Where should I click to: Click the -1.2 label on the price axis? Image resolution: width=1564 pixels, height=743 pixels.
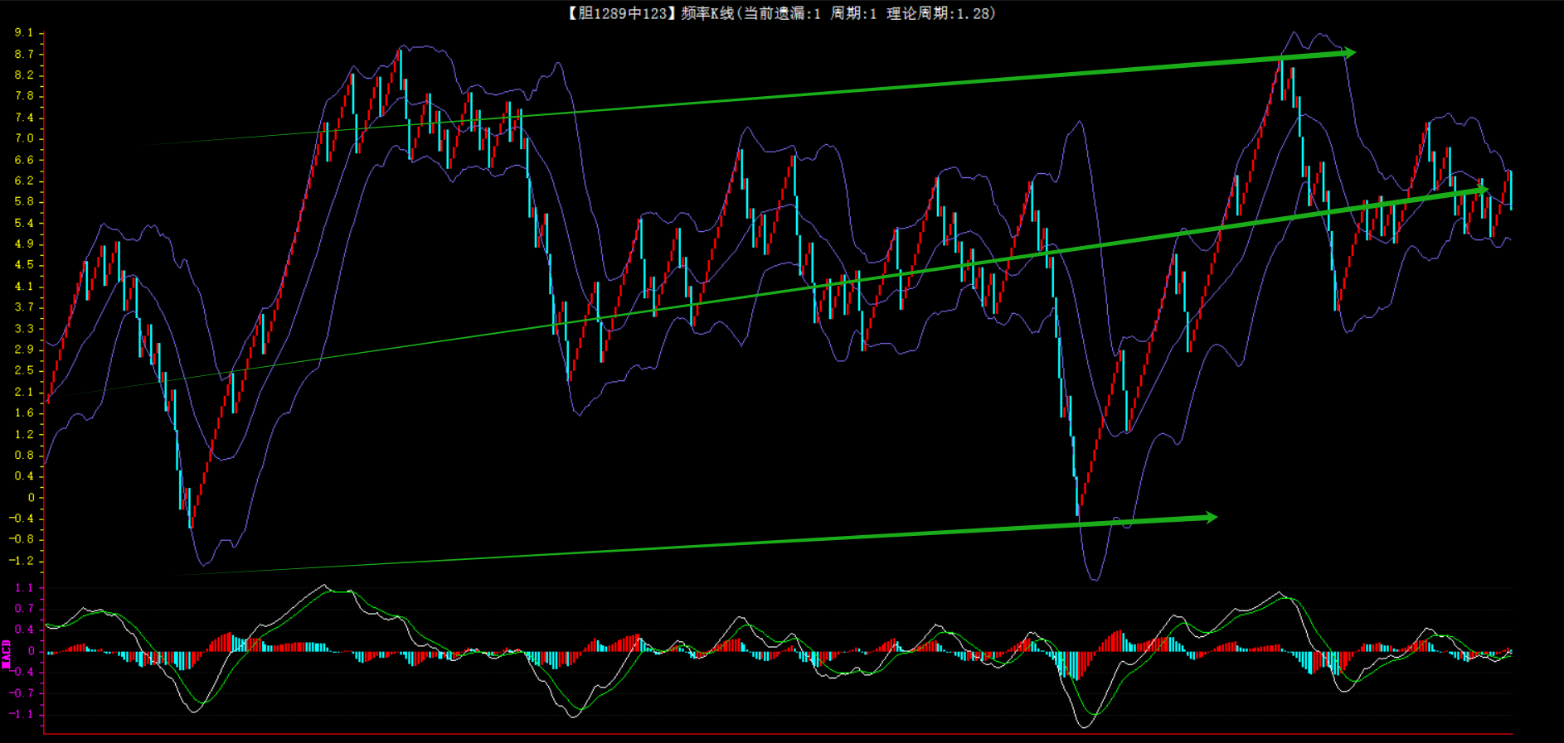[x=22, y=561]
